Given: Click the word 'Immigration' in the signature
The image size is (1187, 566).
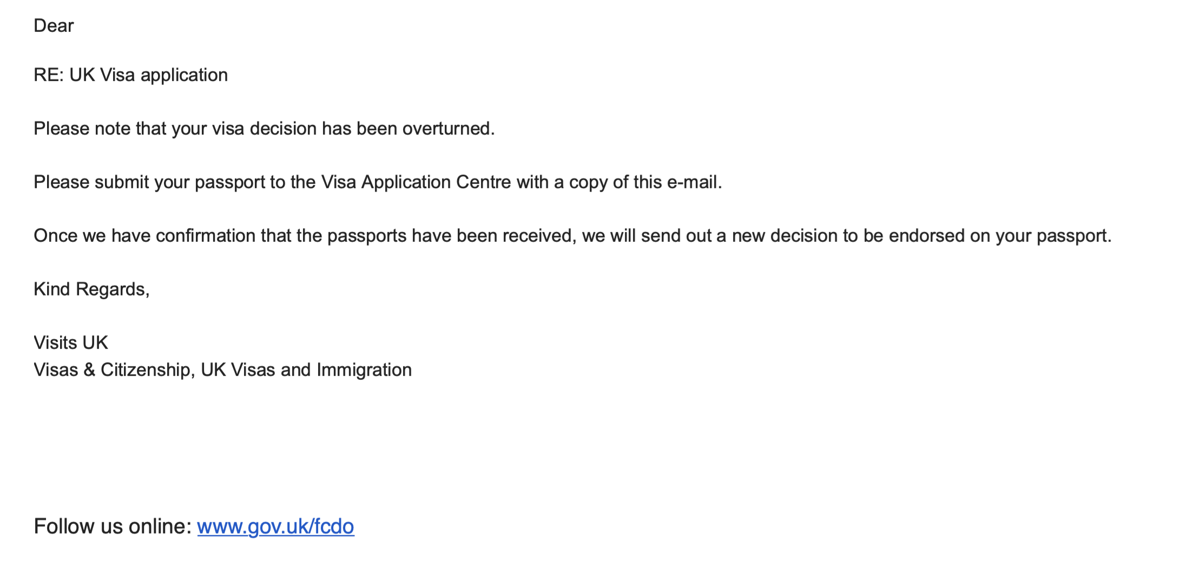Looking at the screenshot, I should coord(364,370).
